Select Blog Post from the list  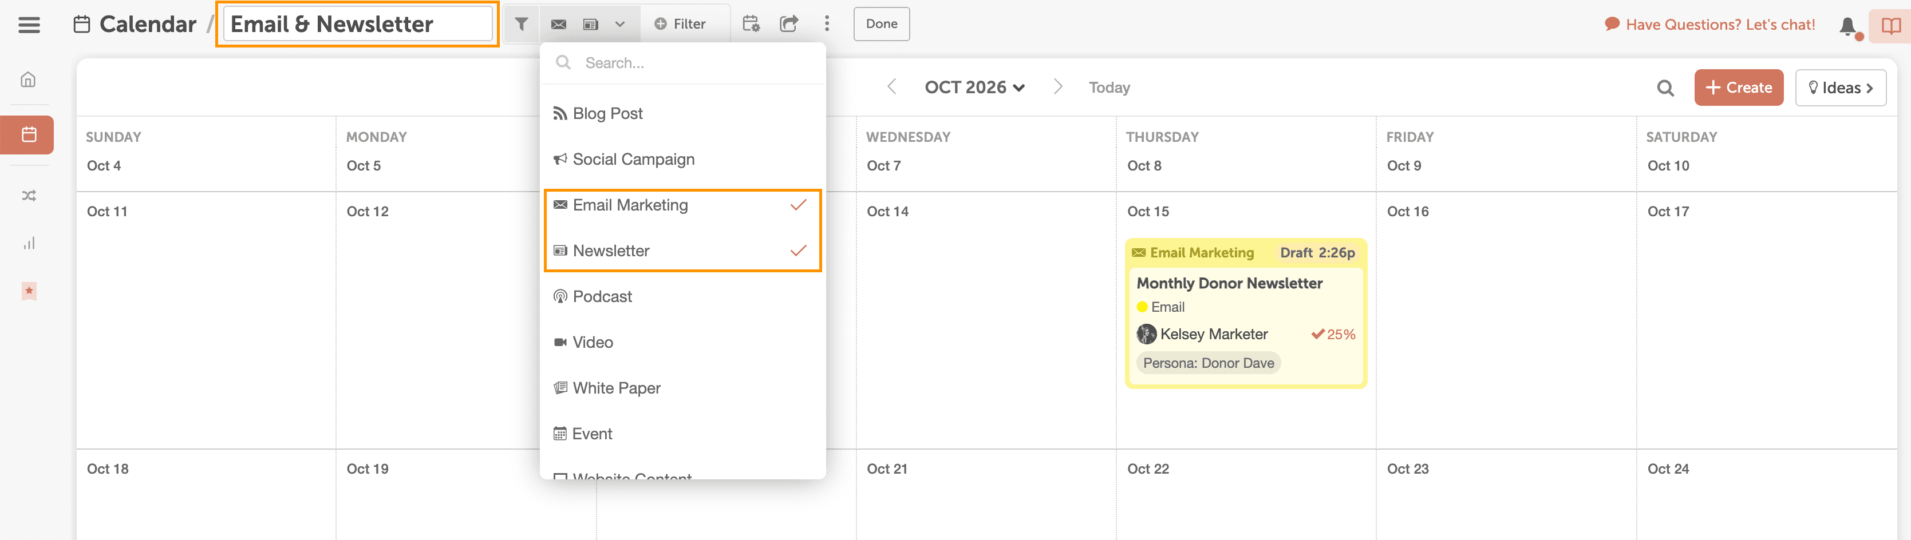pos(607,113)
